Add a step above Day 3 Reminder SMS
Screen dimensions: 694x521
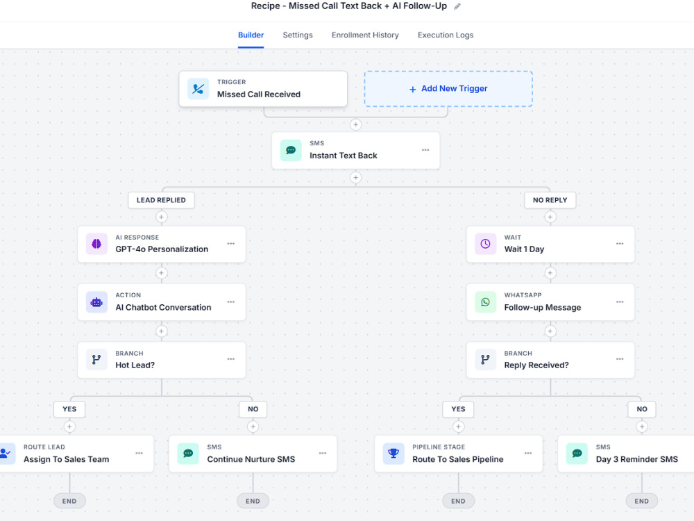(x=642, y=427)
